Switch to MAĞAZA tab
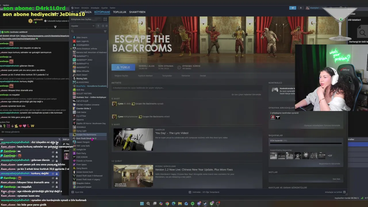368x207 pixels. (86, 12)
